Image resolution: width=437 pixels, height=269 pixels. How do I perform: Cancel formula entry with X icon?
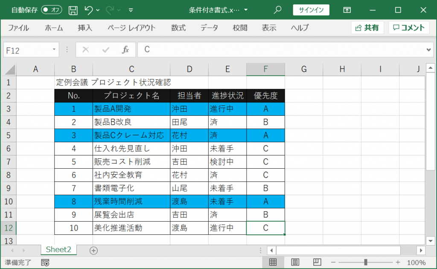click(85, 50)
